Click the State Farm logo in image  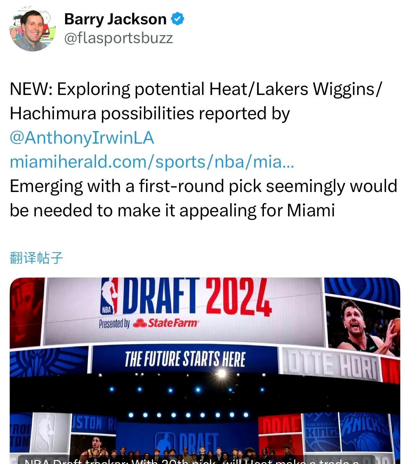[x=166, y=323]
